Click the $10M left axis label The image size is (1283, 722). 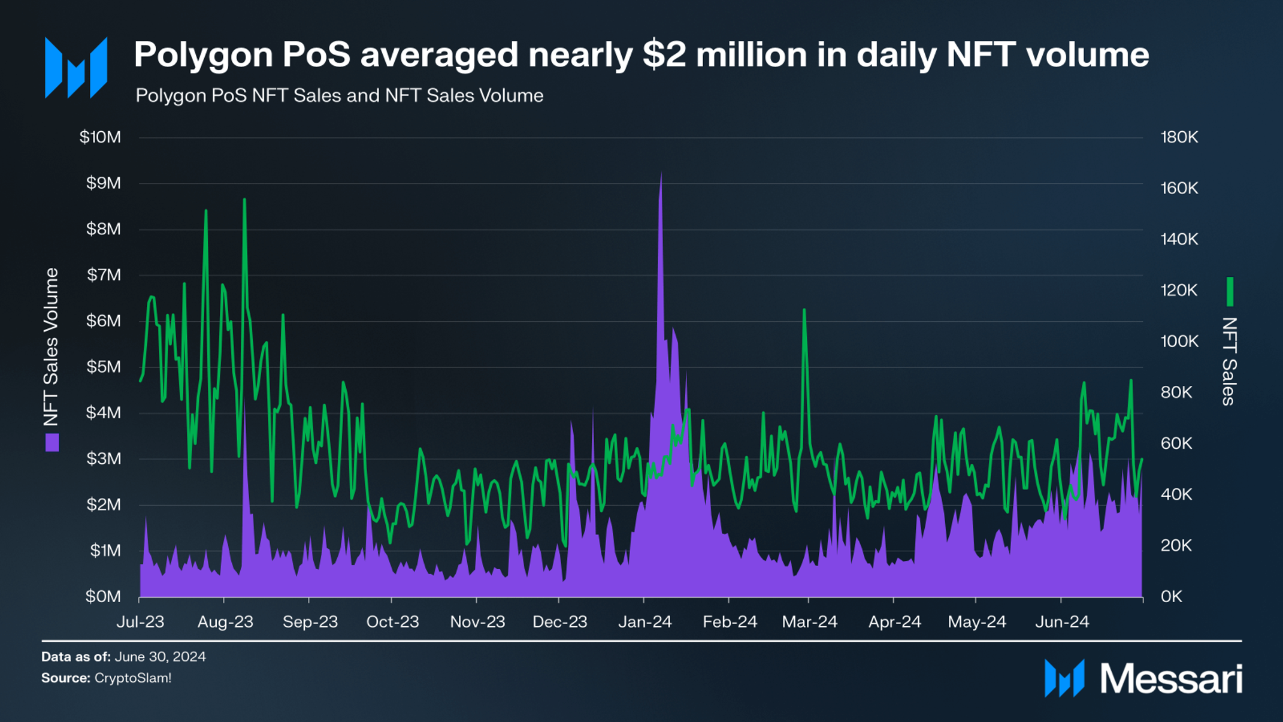[100, 137]
